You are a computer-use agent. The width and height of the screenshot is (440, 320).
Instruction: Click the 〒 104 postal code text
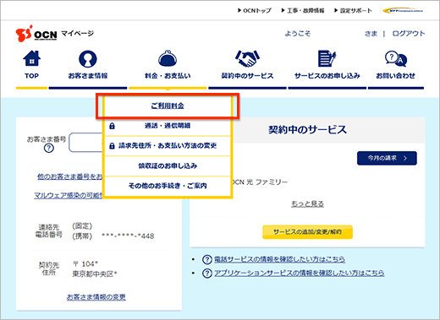(x=85, y=264)
